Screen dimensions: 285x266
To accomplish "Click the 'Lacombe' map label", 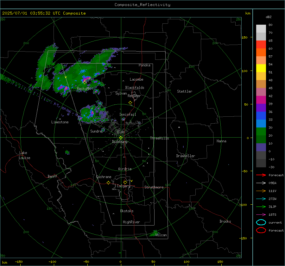I will [136, 79].
